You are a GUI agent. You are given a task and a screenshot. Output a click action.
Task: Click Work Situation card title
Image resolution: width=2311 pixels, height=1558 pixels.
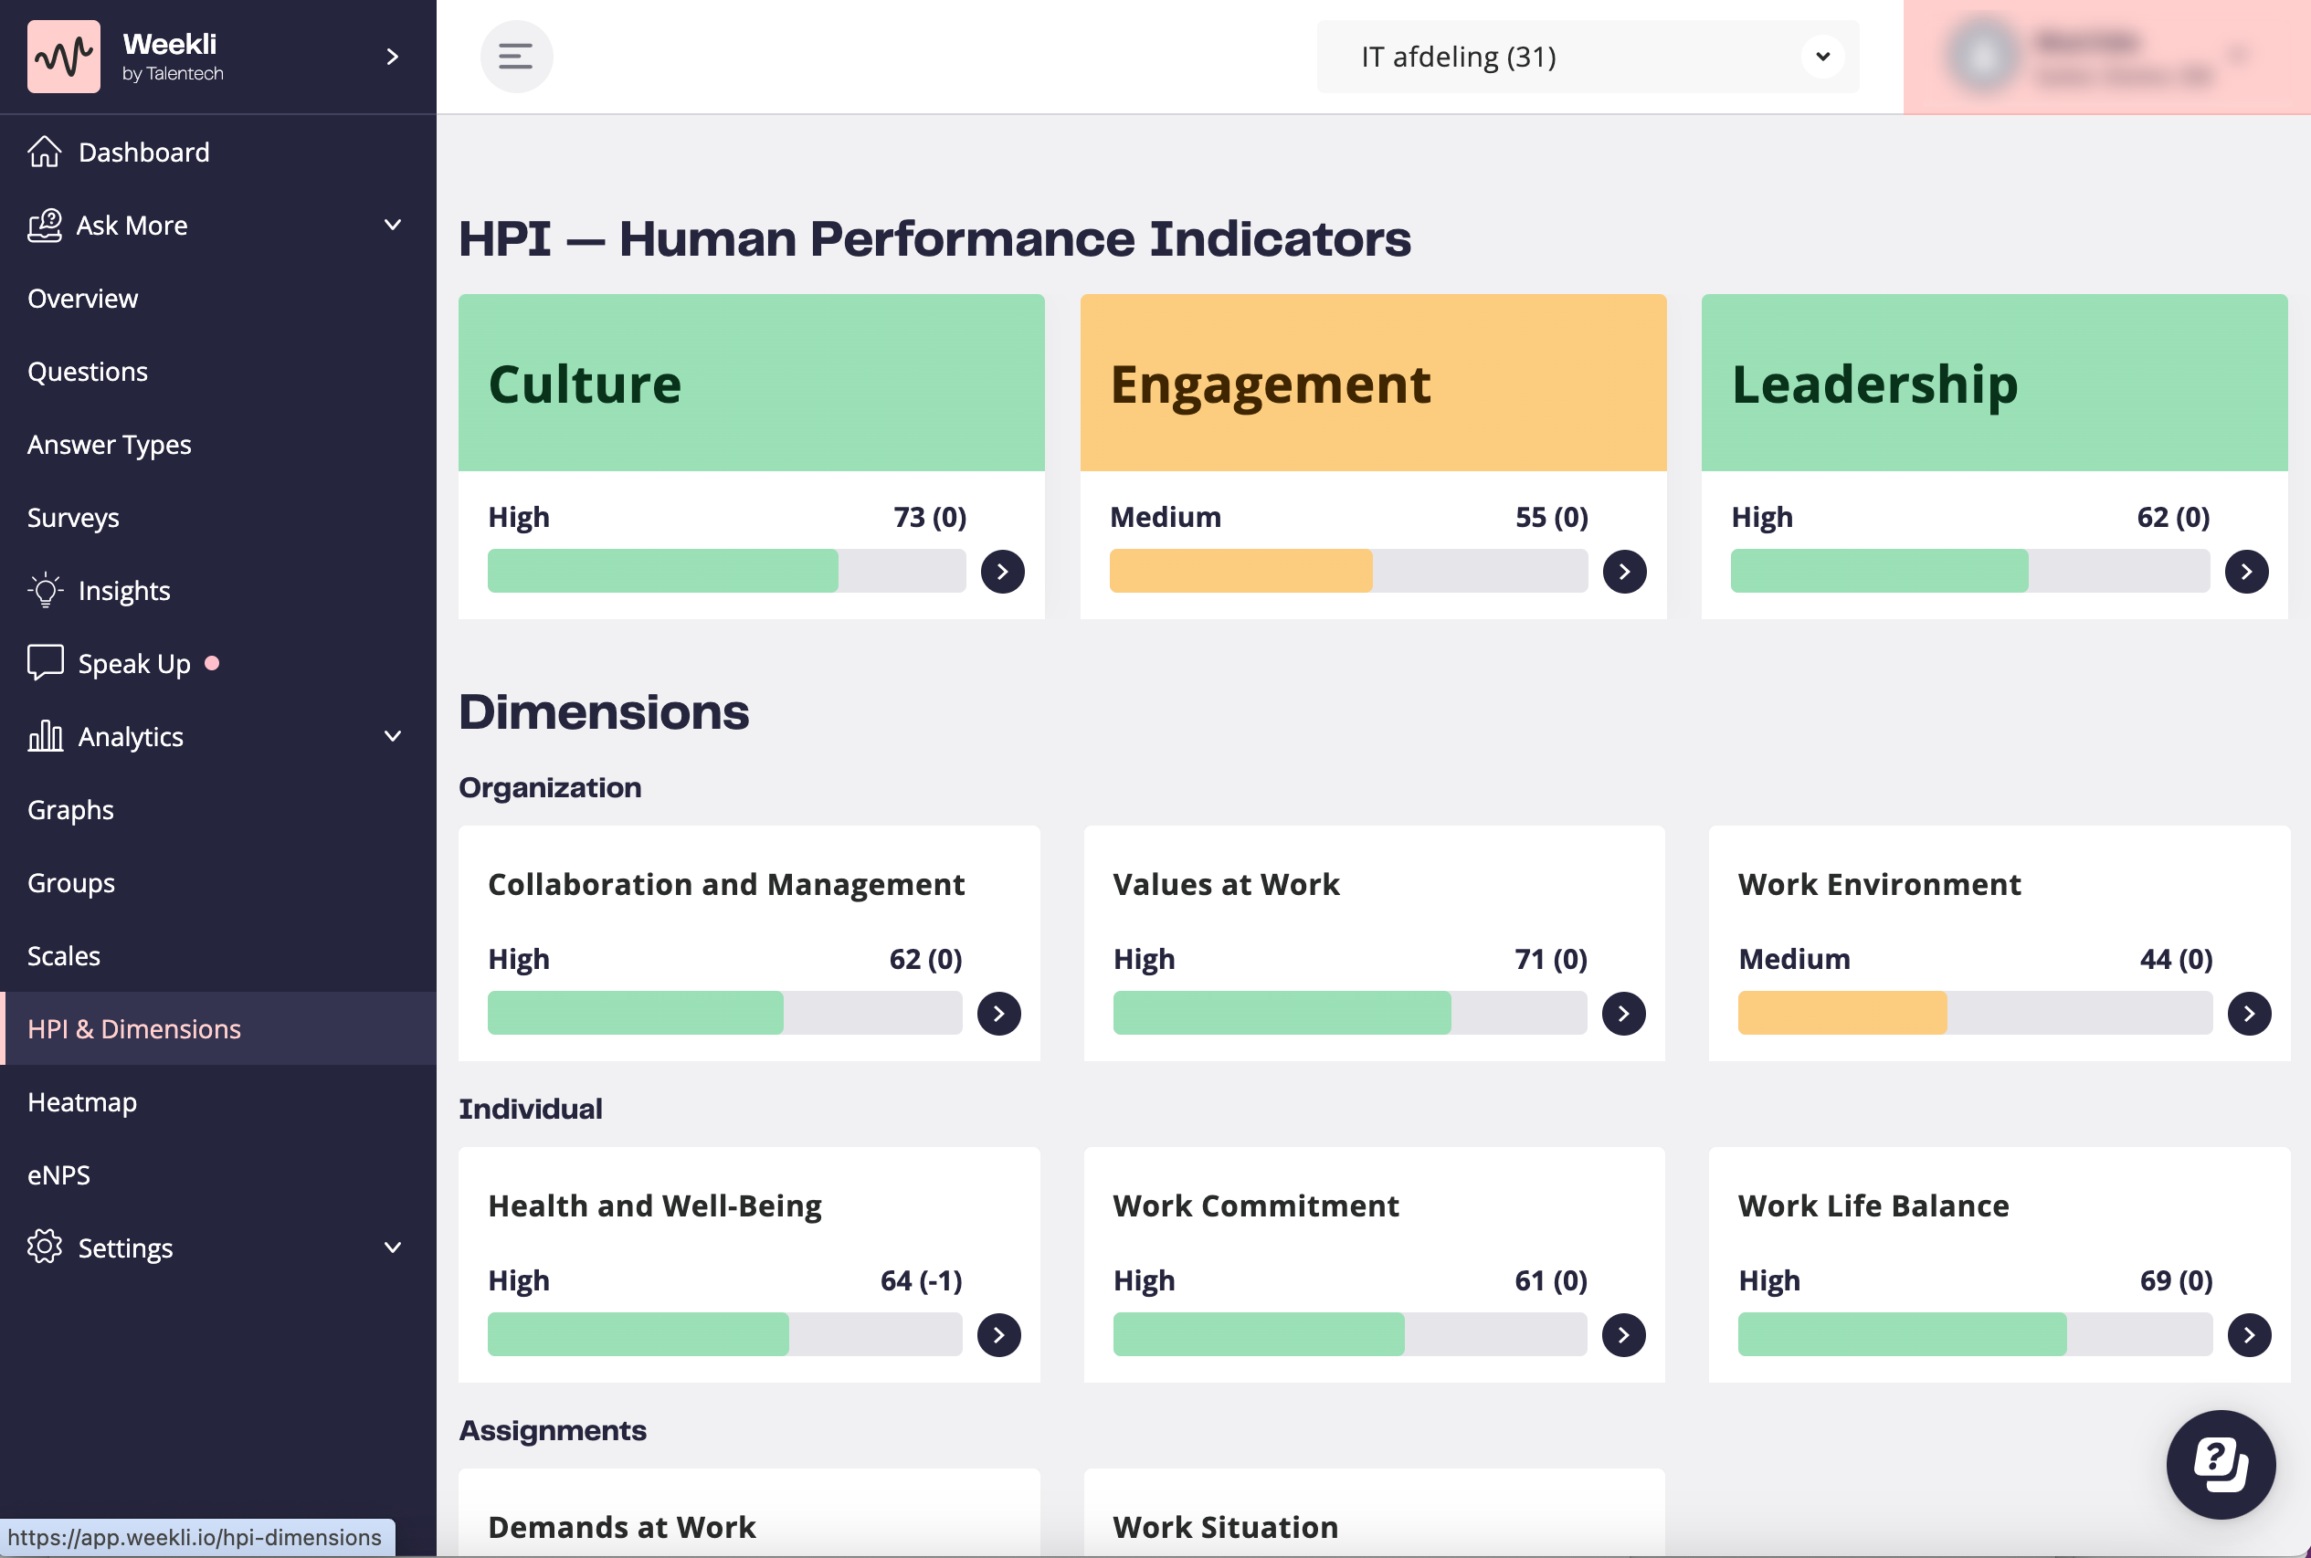1225,1527
